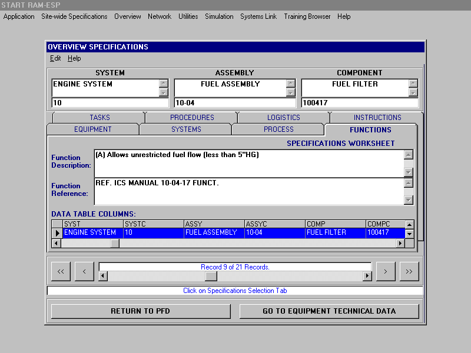The width and height of the screenshot is (471, 353).
Task: Open the Systems Link menu
Action: click(258, 16)
